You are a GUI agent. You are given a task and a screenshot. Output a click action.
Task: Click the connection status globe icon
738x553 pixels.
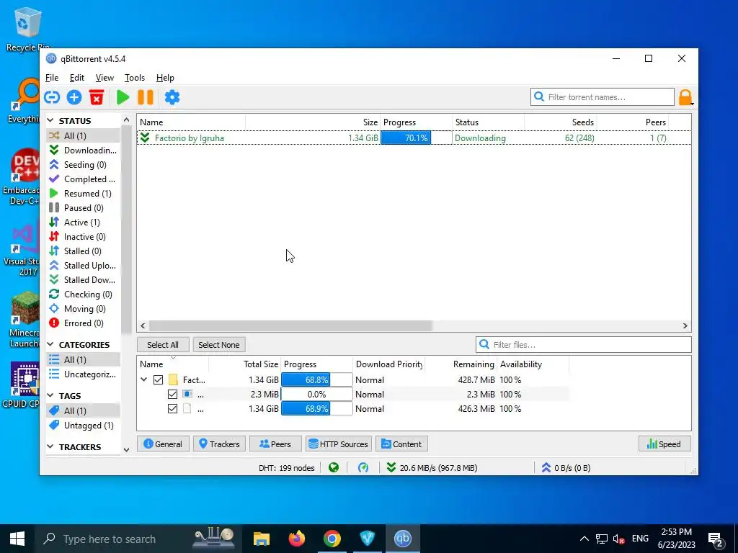coord(334,468)
